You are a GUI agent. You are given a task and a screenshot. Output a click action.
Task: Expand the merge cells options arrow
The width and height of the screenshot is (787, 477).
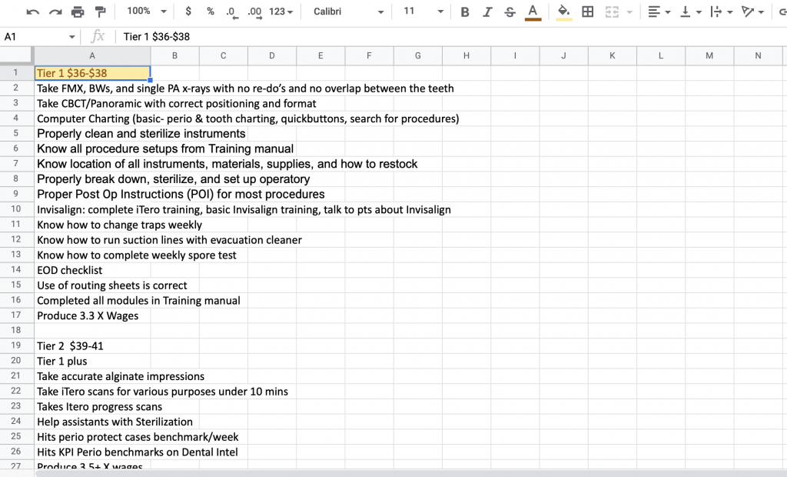point(629,12)
